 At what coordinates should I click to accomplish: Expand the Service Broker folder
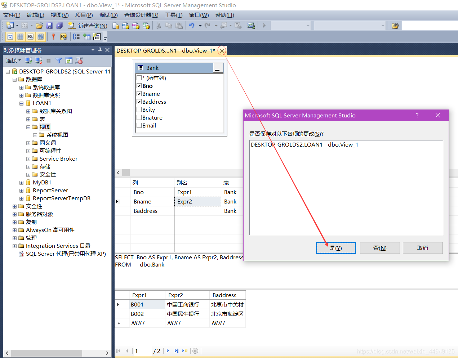pyautogui.click(x=28, y=159)
